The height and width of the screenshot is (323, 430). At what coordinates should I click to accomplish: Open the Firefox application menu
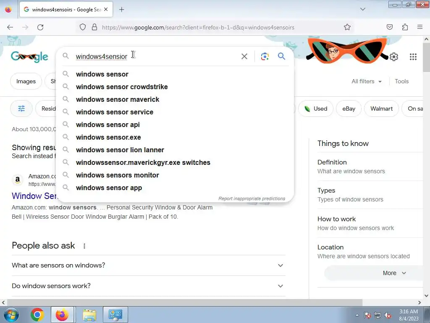coord(420,27)
